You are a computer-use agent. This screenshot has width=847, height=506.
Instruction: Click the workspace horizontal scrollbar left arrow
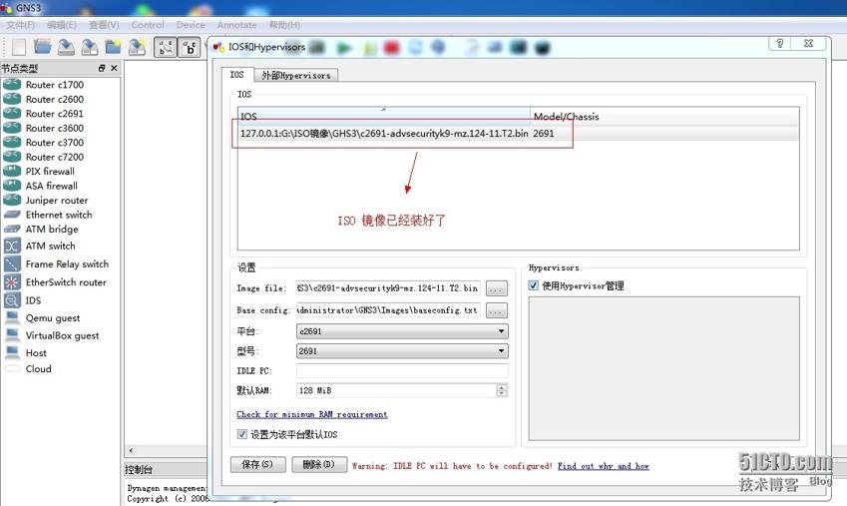[x=131, y=450]
